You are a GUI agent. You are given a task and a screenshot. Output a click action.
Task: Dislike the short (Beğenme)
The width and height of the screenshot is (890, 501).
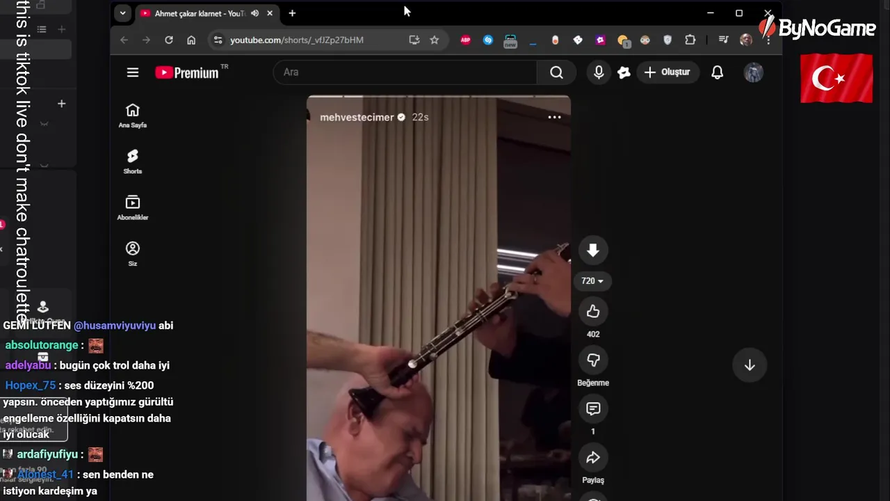point(593,360)
